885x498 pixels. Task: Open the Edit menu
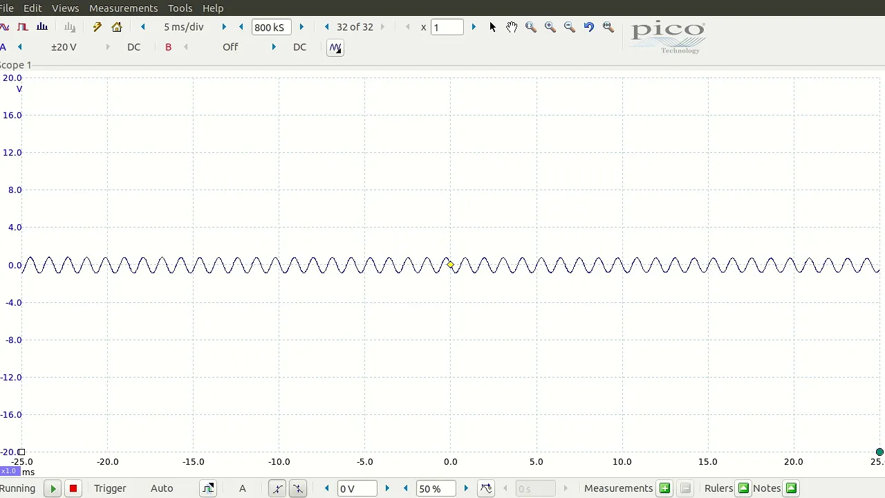pos(32,8)
